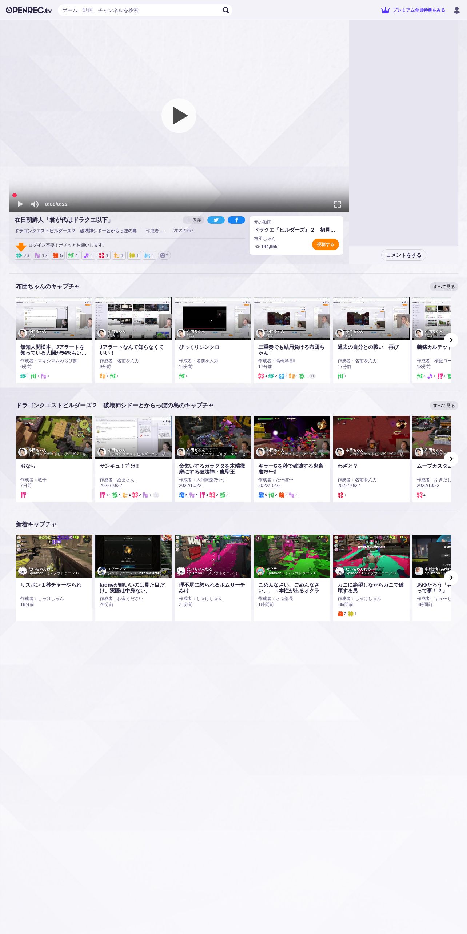This screenshot has width=467, height=934.
Task: Open the おなら capture thumbnail
Action: 54,437
